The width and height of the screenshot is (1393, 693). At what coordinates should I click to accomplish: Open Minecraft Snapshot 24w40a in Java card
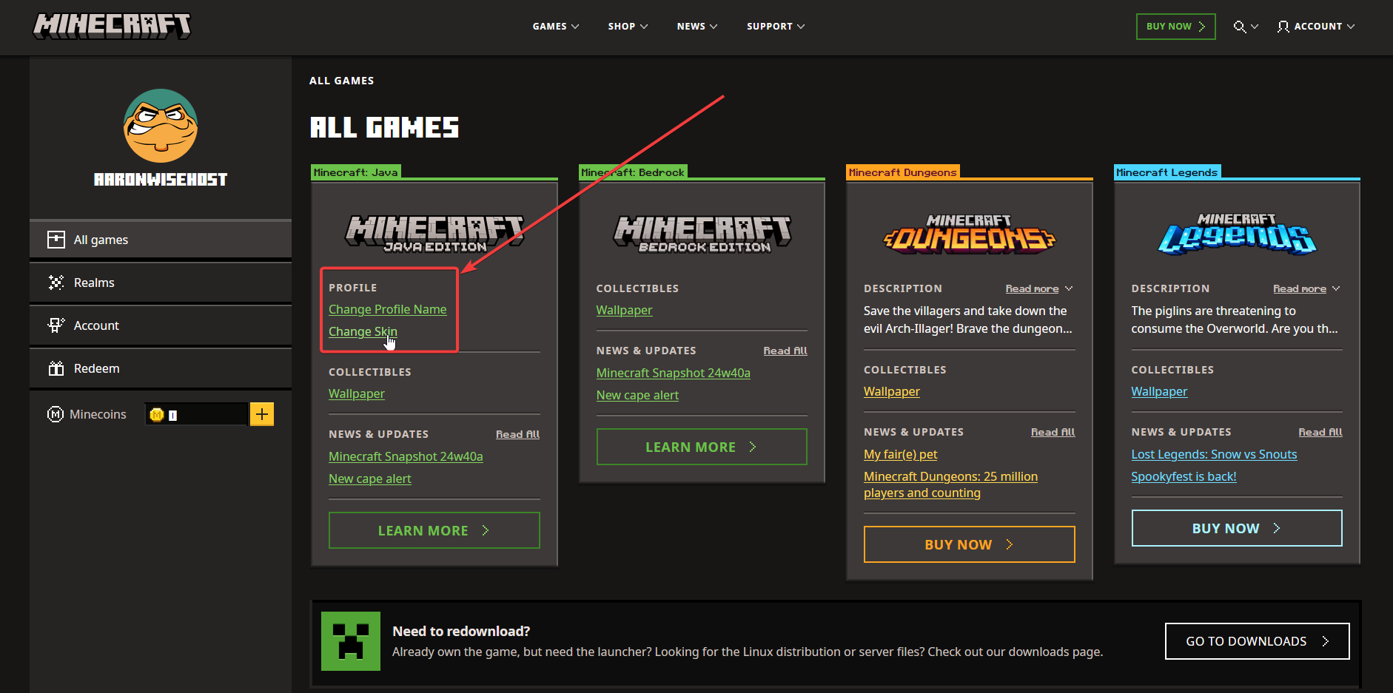[x=406, y=456]
